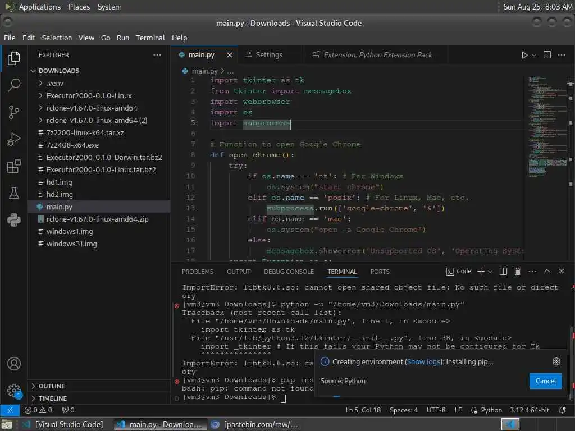Open the launch profile dropdown next to plus
The width and height of the screenshot is (575, 431).
click(x=490, y=271)
